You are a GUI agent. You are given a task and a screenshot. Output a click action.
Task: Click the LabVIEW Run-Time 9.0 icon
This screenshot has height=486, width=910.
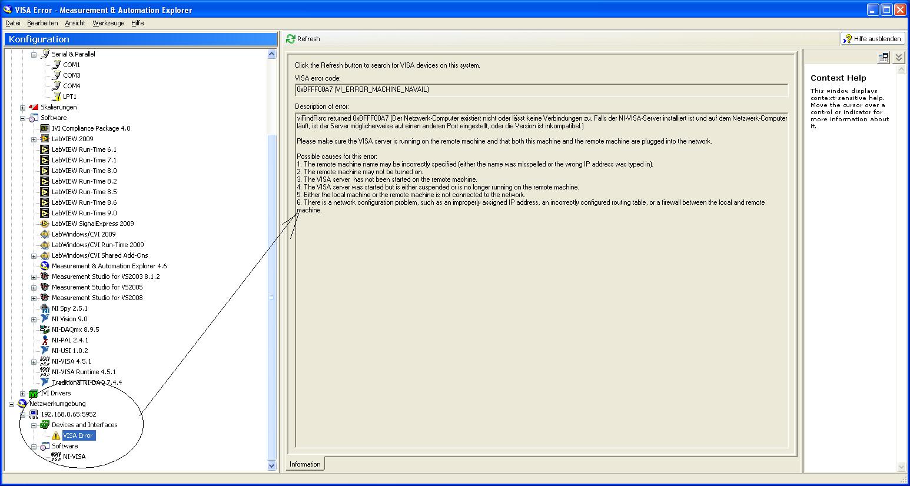click(45, 213)
